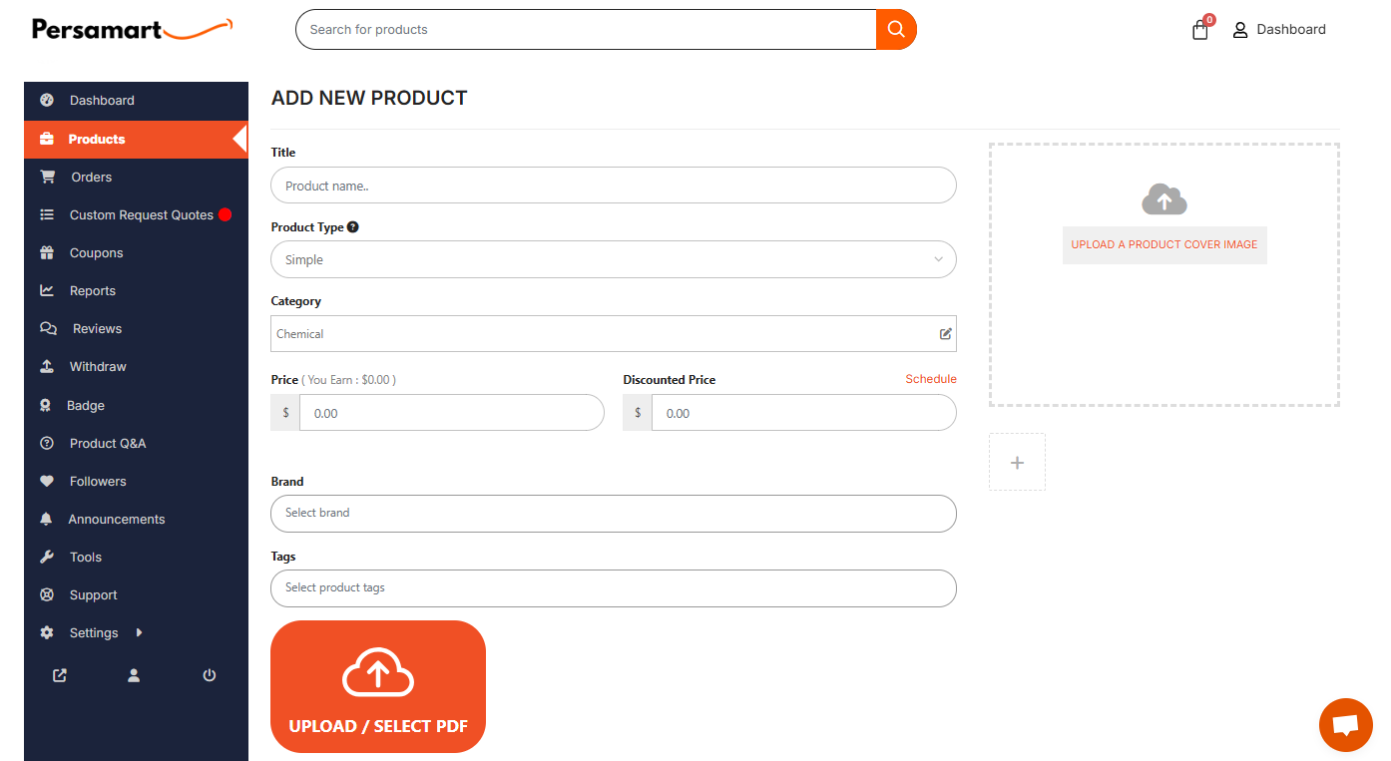Screen dimensions: 1391x761
Task: Click the sidebar power logout icon
Action: (x=210, y=675)
